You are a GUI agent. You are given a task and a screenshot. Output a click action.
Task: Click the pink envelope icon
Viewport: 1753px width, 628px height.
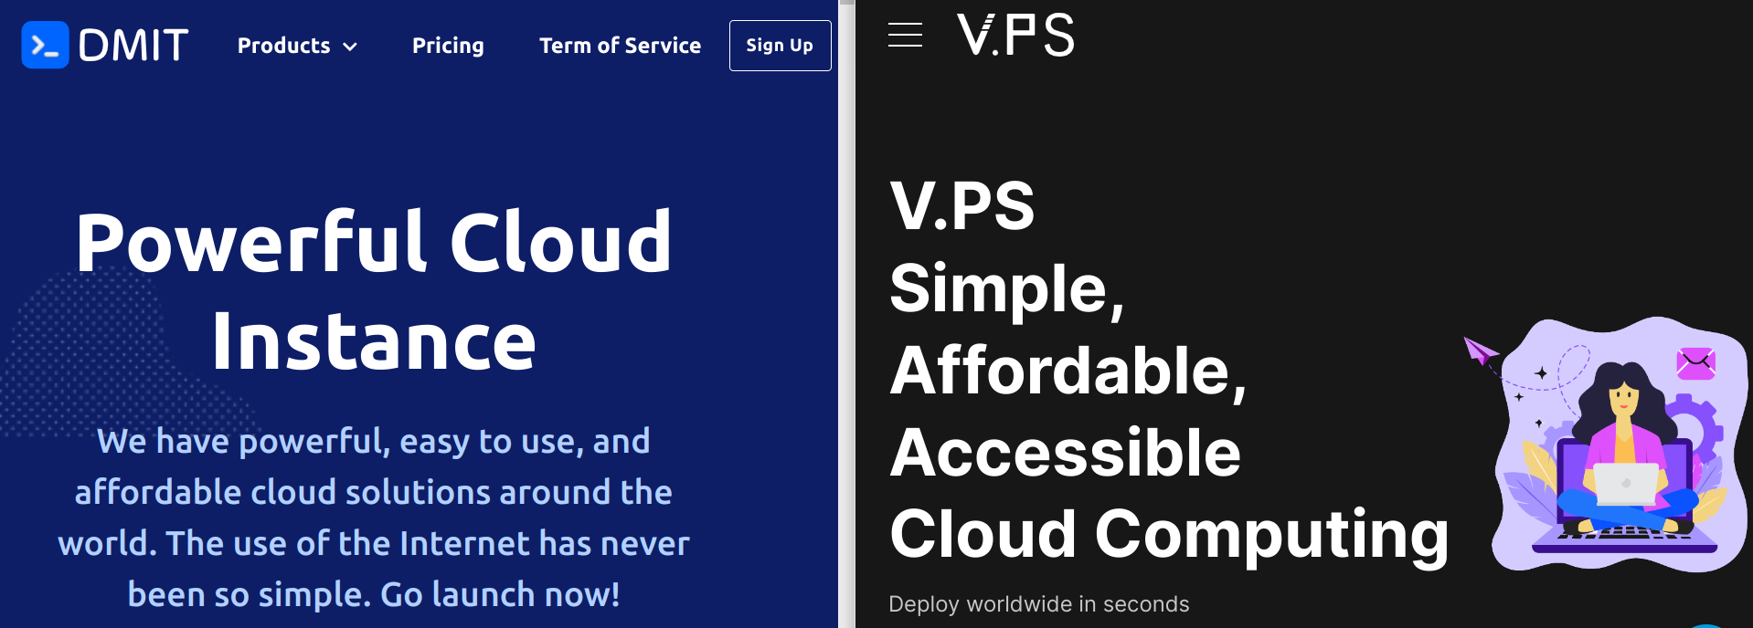point(1695,363)
